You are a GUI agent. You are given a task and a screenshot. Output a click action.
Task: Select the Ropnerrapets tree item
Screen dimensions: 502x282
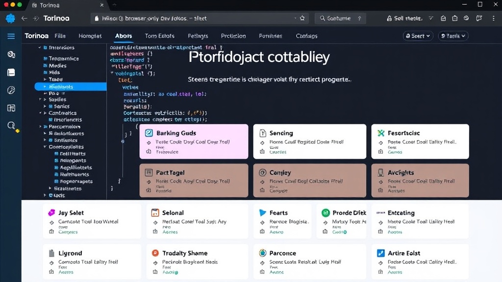click(76, 181)
